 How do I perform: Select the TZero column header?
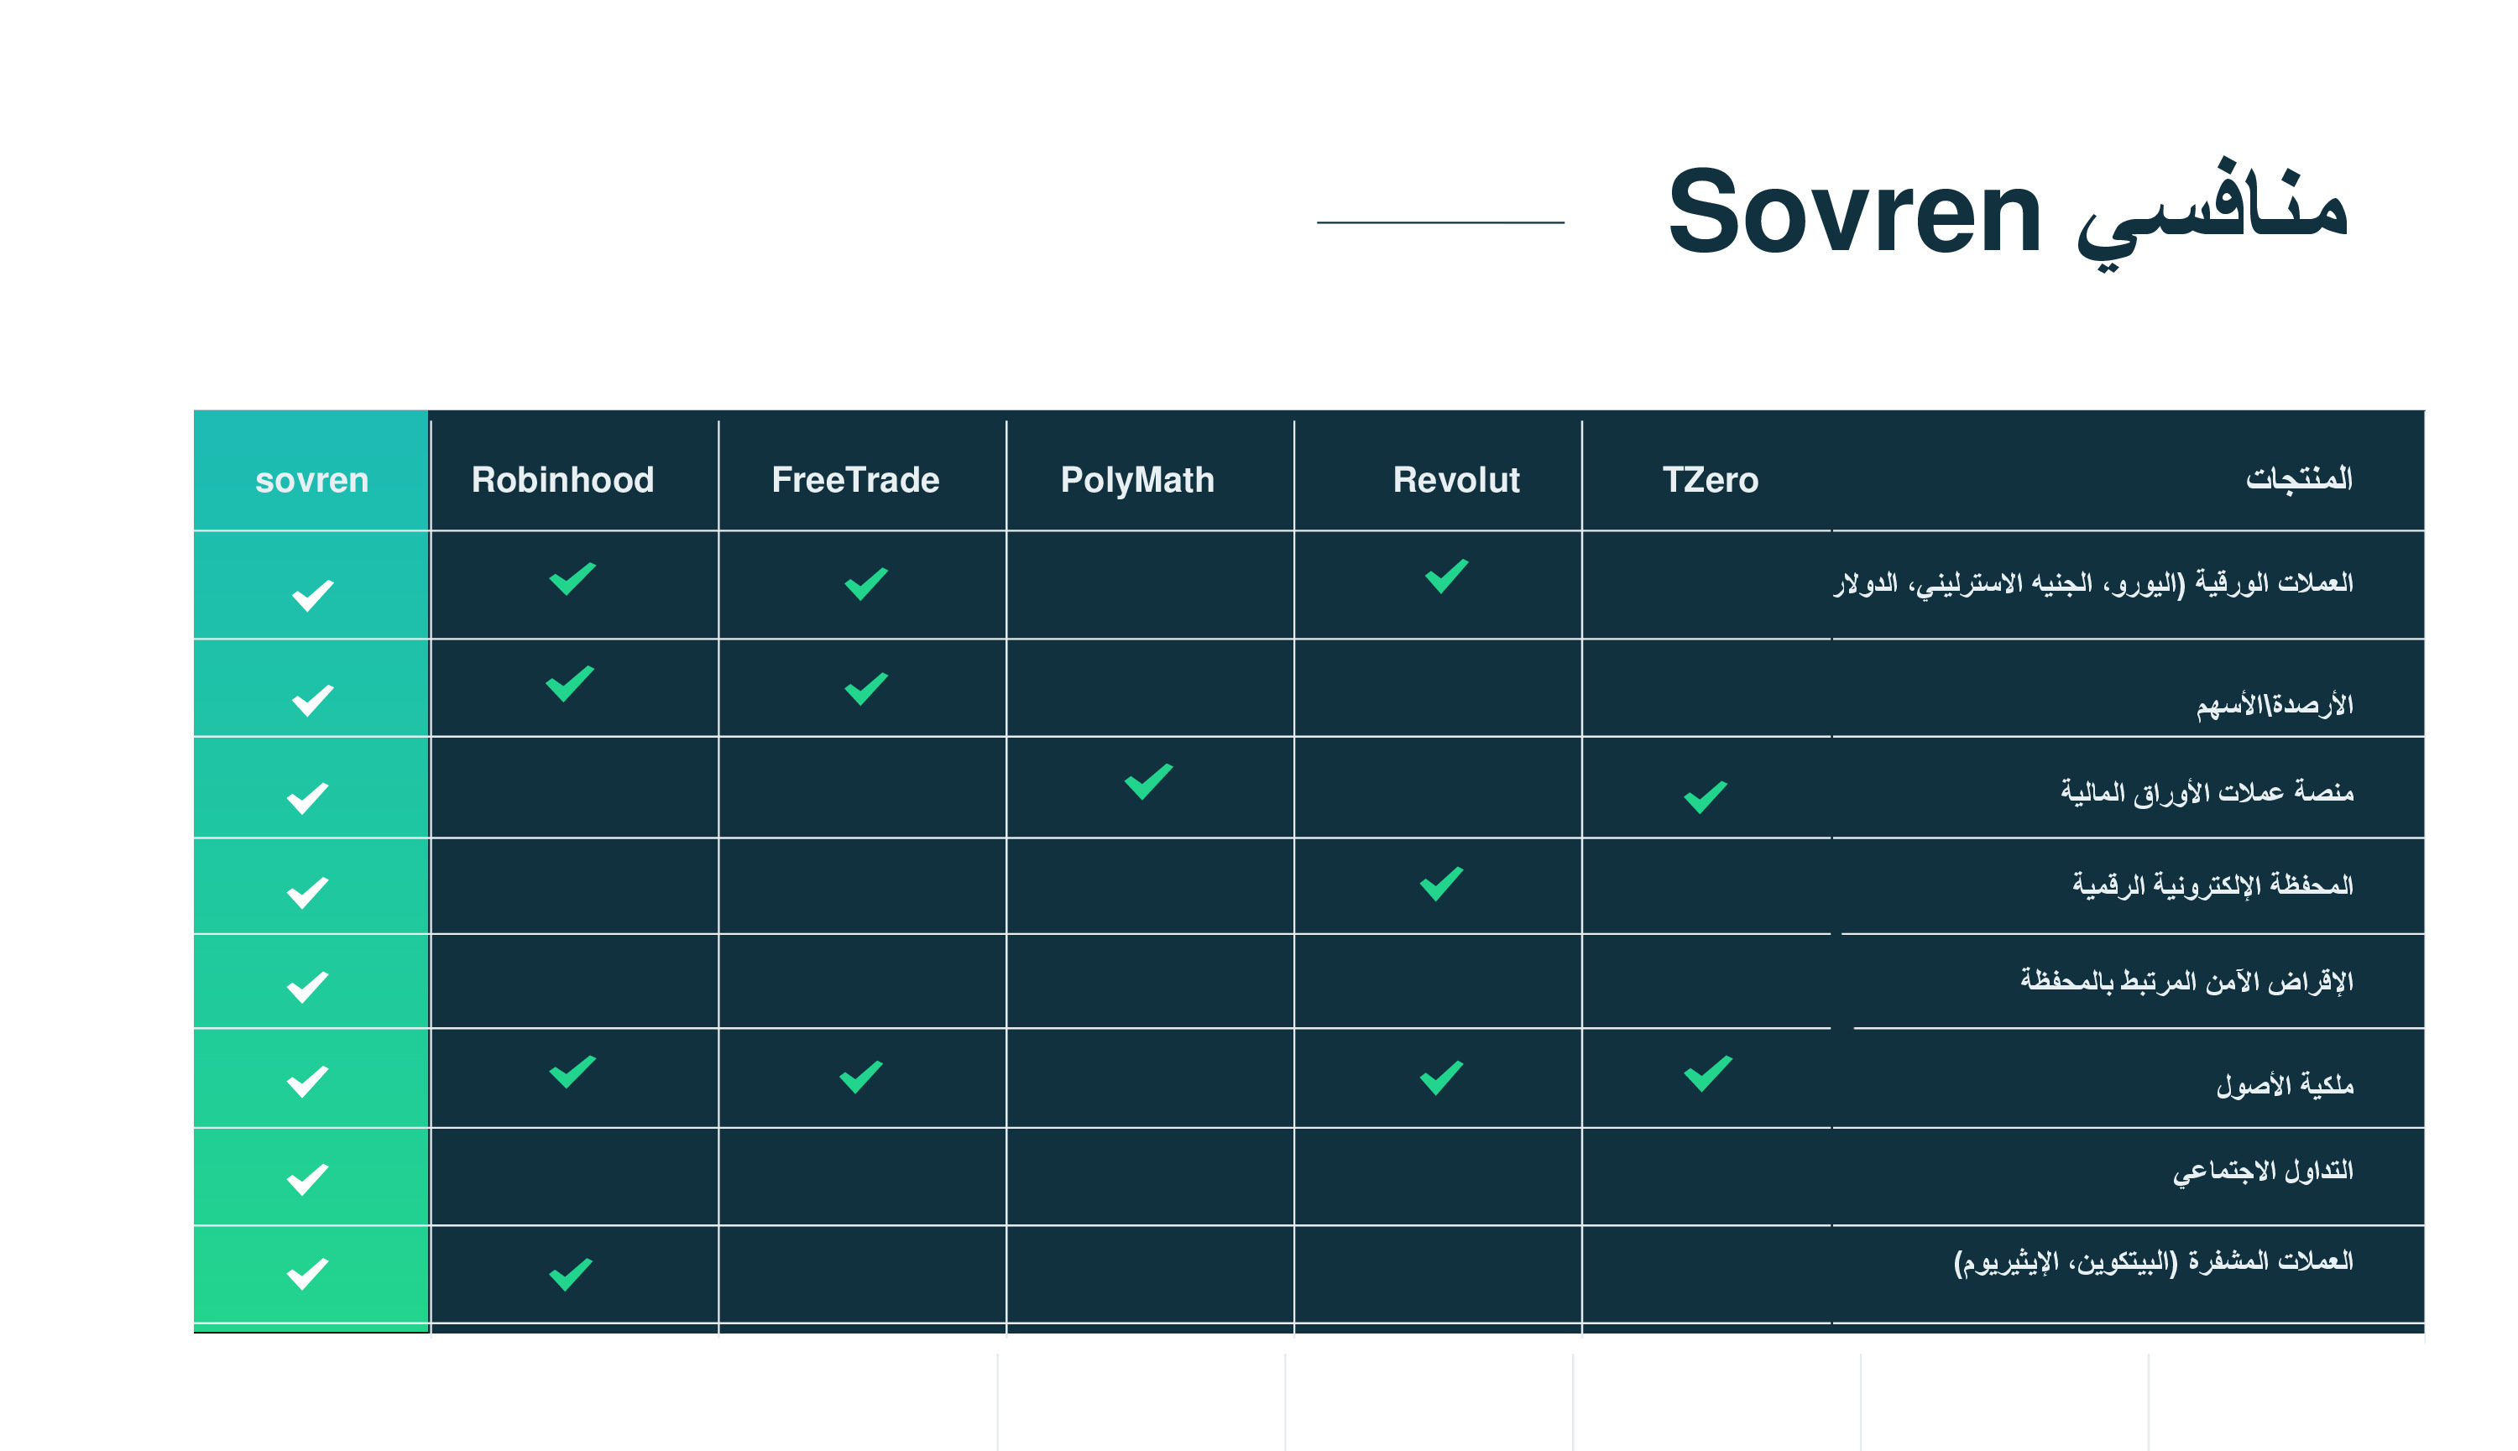pos(1710,479)
